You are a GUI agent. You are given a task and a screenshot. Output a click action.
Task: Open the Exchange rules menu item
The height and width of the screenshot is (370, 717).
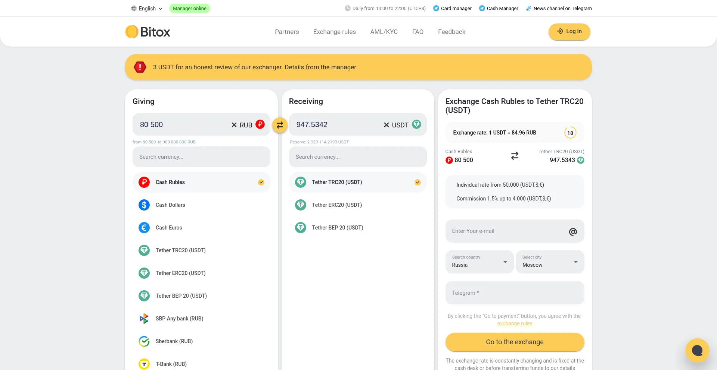[334, 32]
